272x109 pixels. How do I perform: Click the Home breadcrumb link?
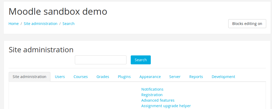pos(13,24)
